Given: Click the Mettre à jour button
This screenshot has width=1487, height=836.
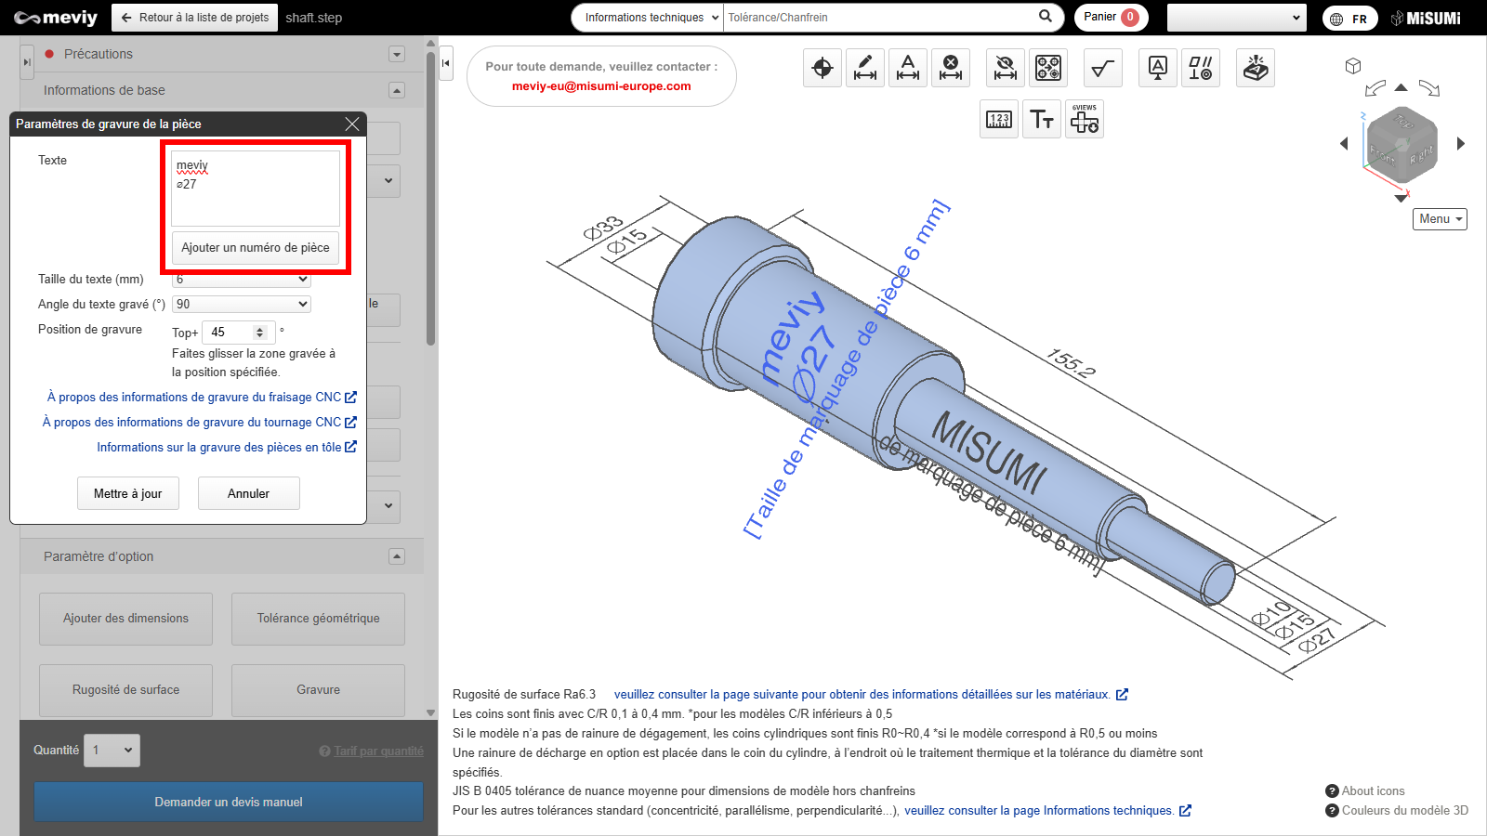Looking at the screenshot, I should pyautogui.click(x=128, y=493).
